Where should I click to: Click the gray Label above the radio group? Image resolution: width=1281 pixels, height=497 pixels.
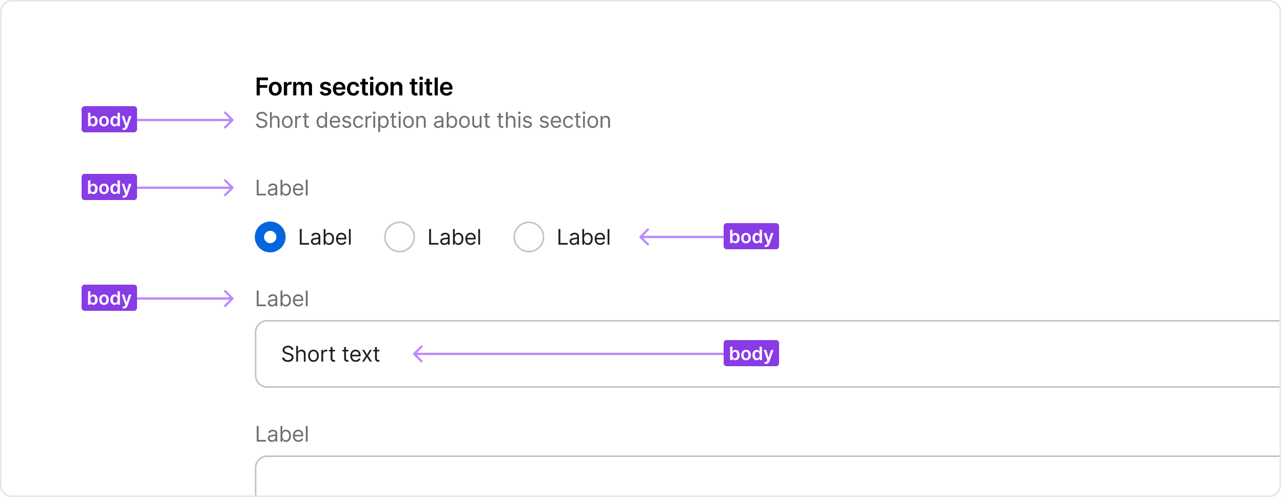282,188
